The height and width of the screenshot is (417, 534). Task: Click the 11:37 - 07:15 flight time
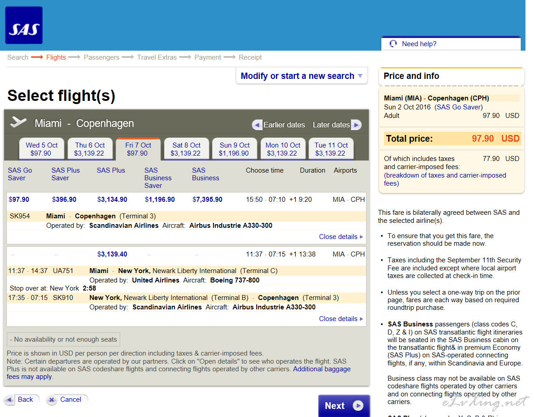coord(266,254)
